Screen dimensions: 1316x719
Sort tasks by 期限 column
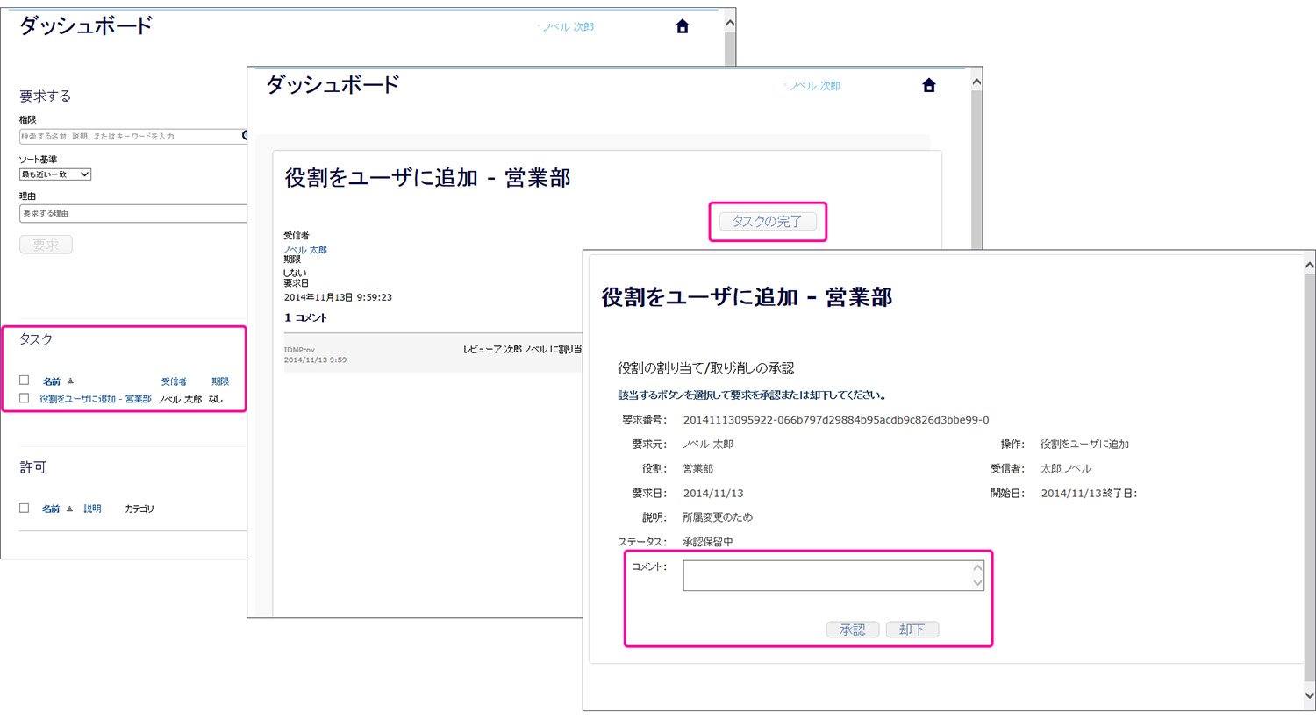click(x=220, y=381)
